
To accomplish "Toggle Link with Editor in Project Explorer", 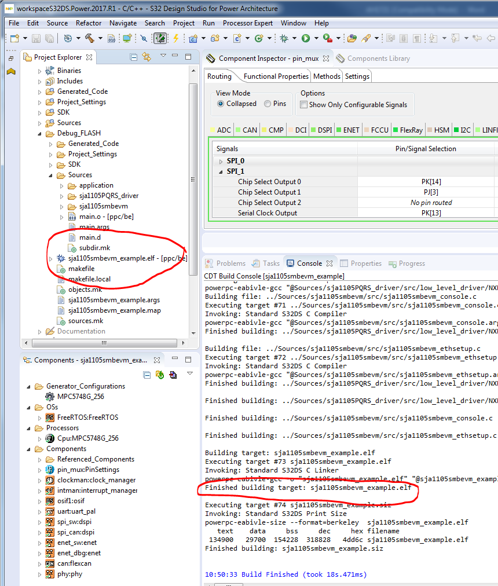I will pyautogui.click(x=147, y=57).
